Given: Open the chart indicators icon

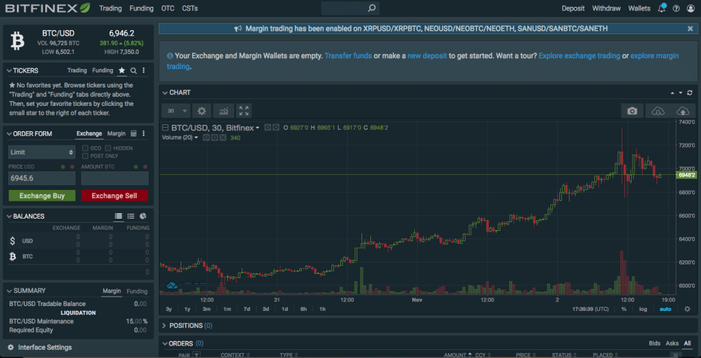Looking at the screenshot, I should 223,111.
